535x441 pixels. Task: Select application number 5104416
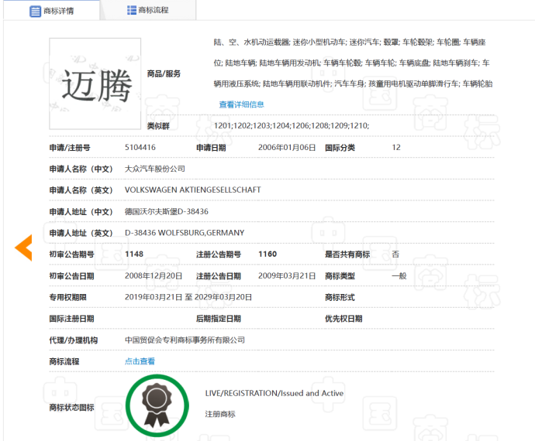[x=140, y=148]
